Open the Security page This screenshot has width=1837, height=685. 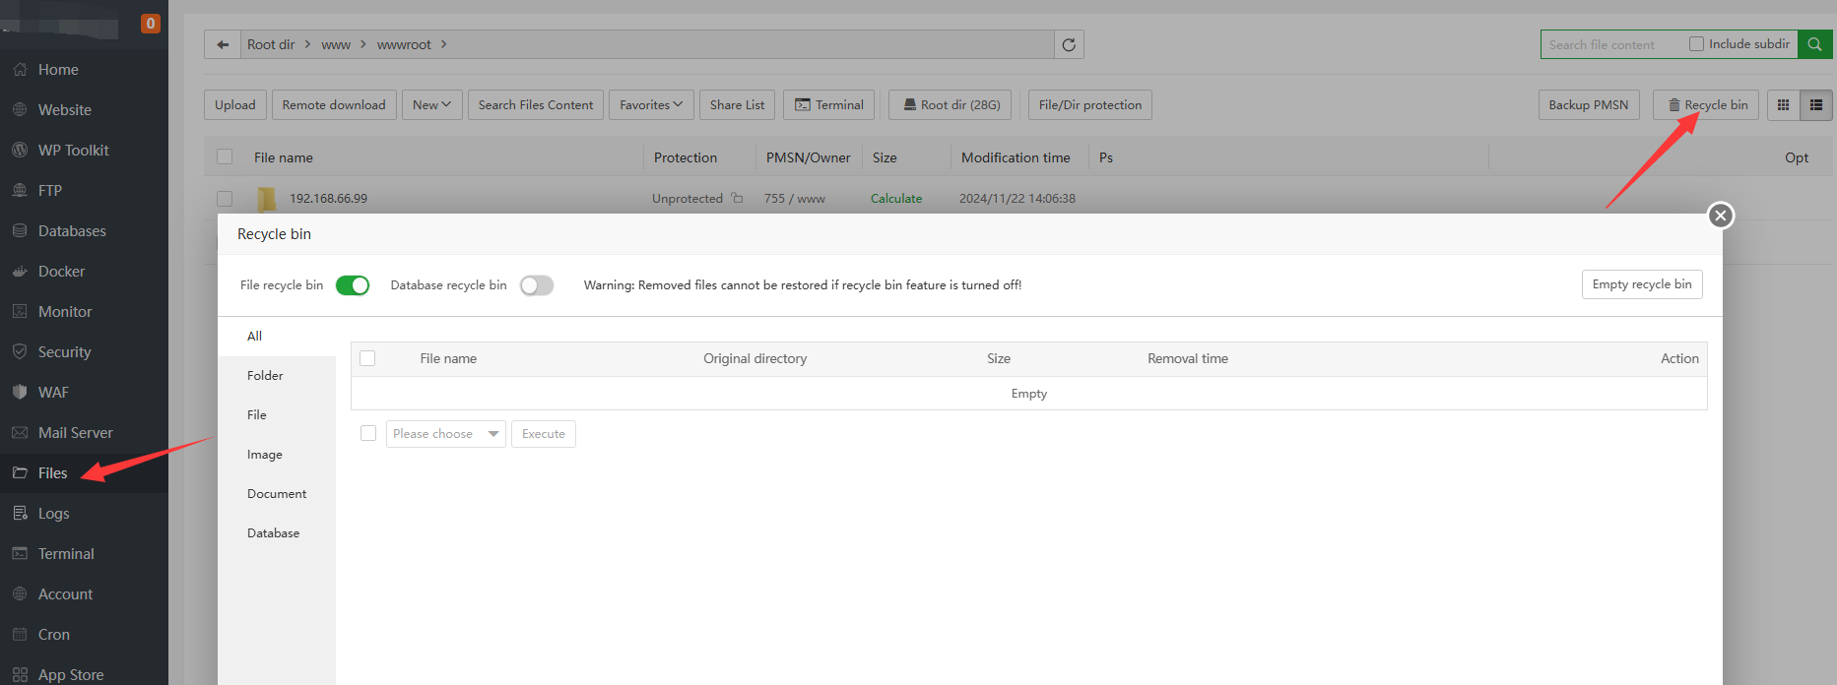(64, 352)
